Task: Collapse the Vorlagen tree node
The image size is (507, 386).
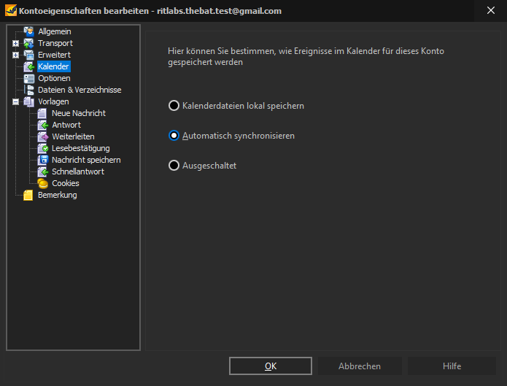Action: [x=15, y=101]
